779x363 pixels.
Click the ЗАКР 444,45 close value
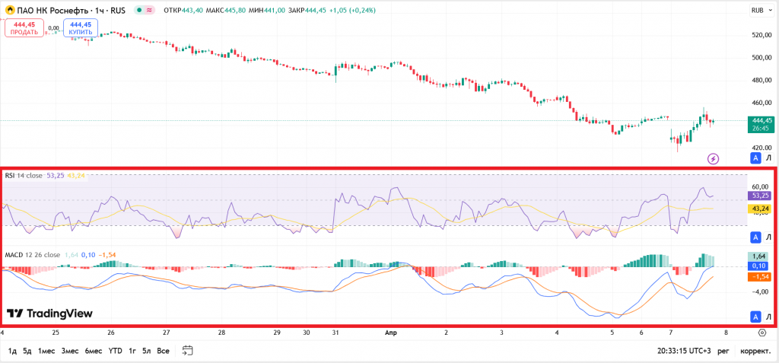(307, 10)
